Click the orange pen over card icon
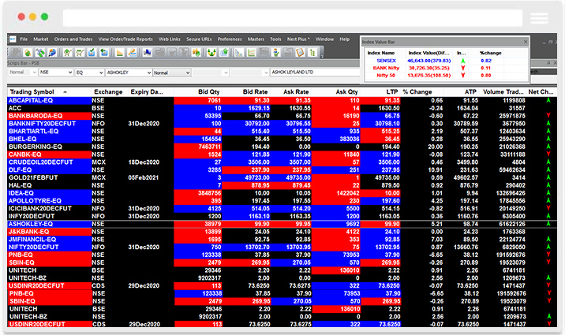Viewport: 565px width, 335px height. 132,53
